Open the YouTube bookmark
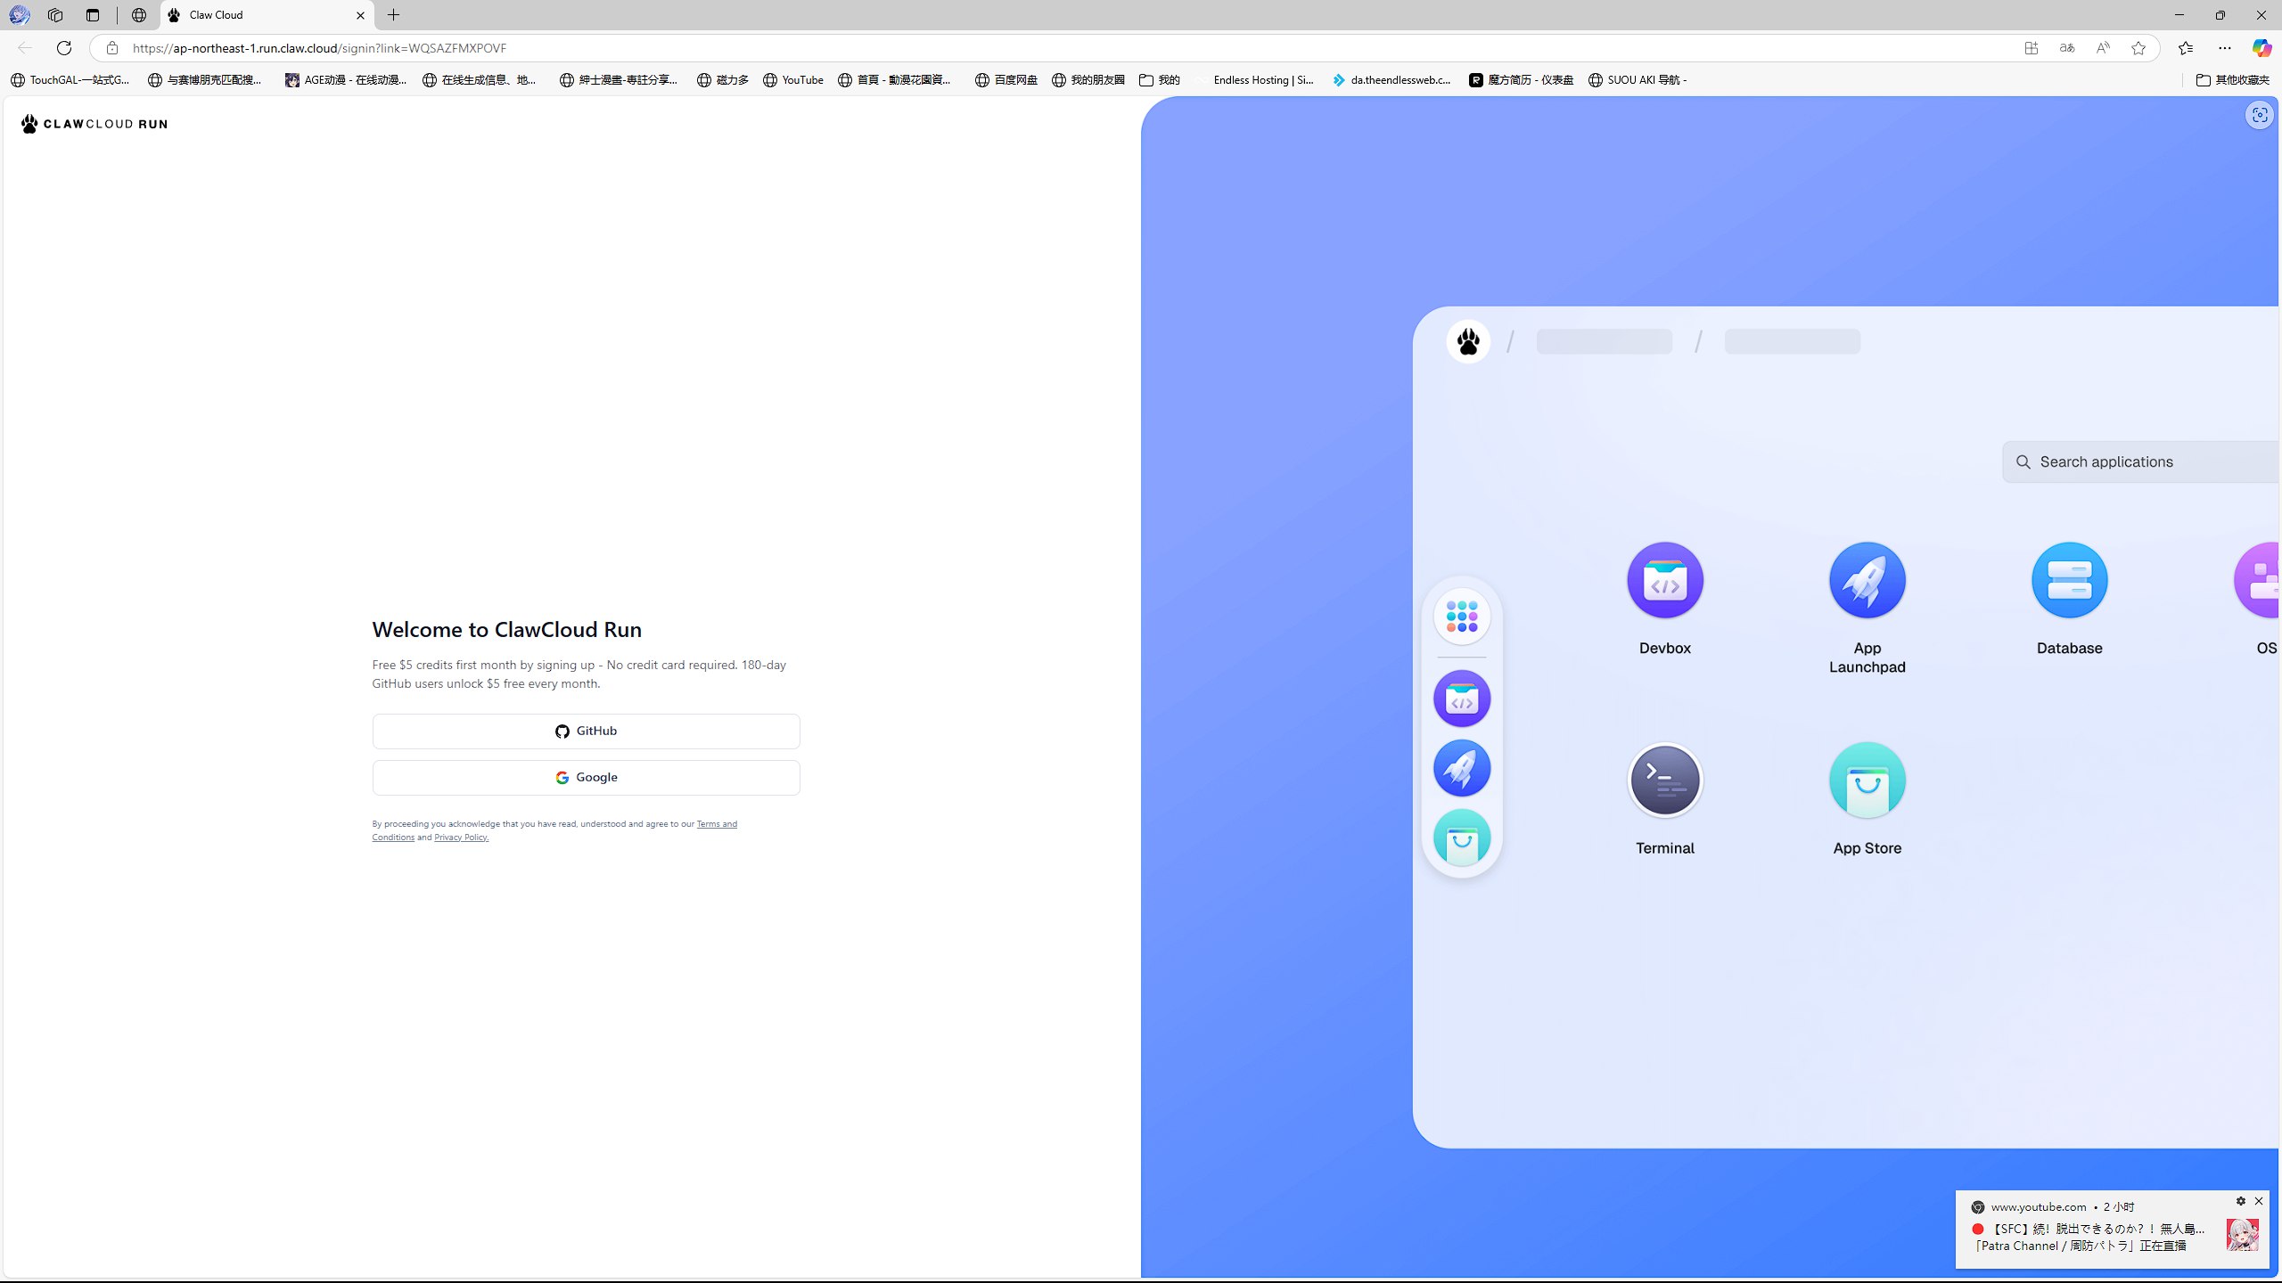Screen dimensions: 2282x1283 pos(793,80)
